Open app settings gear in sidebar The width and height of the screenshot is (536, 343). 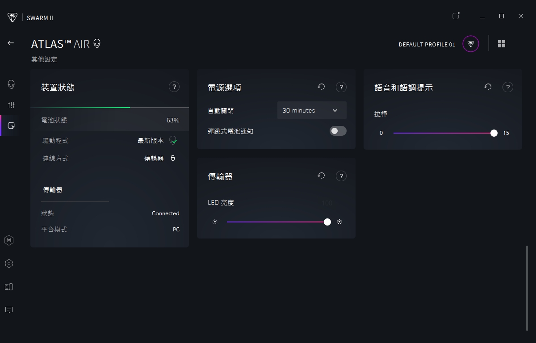[x=9, y=264]
